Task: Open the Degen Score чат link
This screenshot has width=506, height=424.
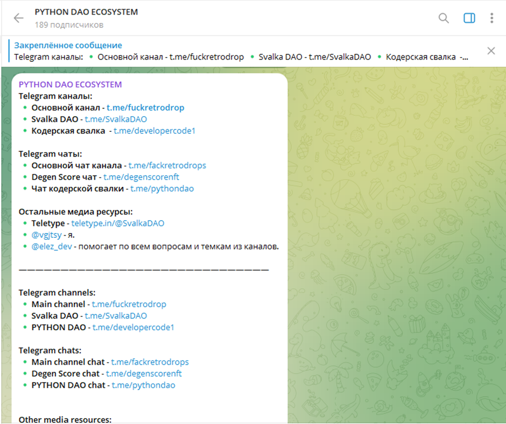Action: [x=142, y=177]
